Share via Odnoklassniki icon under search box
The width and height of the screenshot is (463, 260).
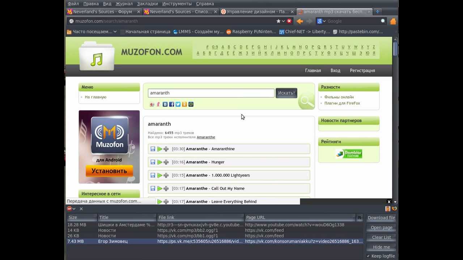(x=184, y=104)
